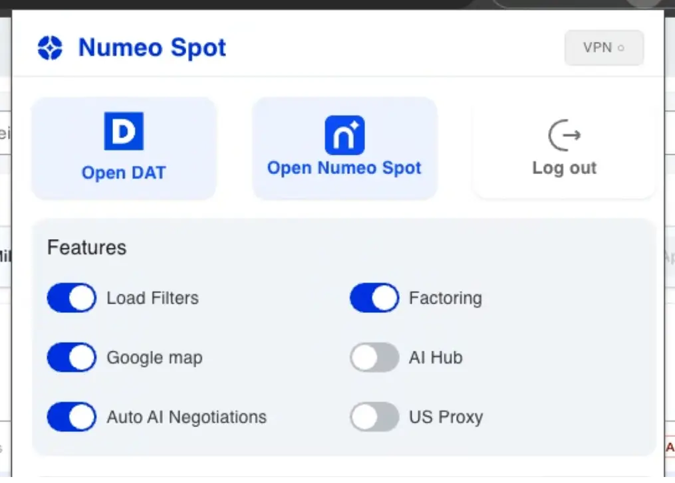This screenshot has height=483, width=675.
Task: Turn off the Google map toggle switch
Action: pos(72,357)
